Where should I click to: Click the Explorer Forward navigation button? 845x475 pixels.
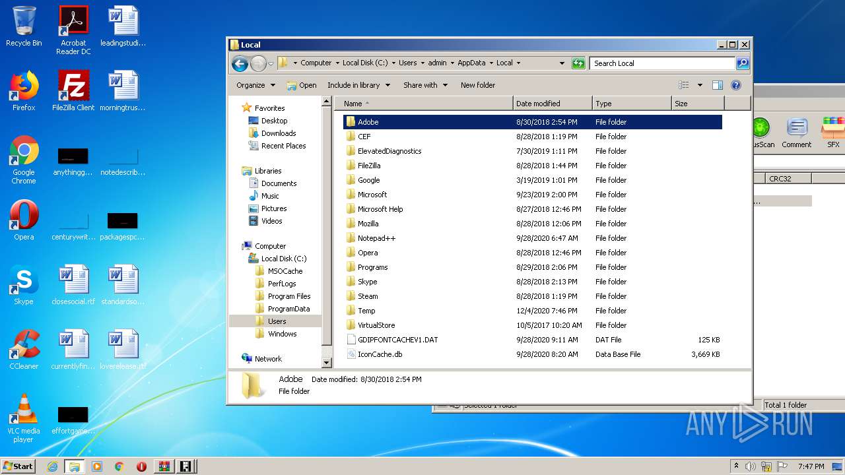[x=258, y=63]
